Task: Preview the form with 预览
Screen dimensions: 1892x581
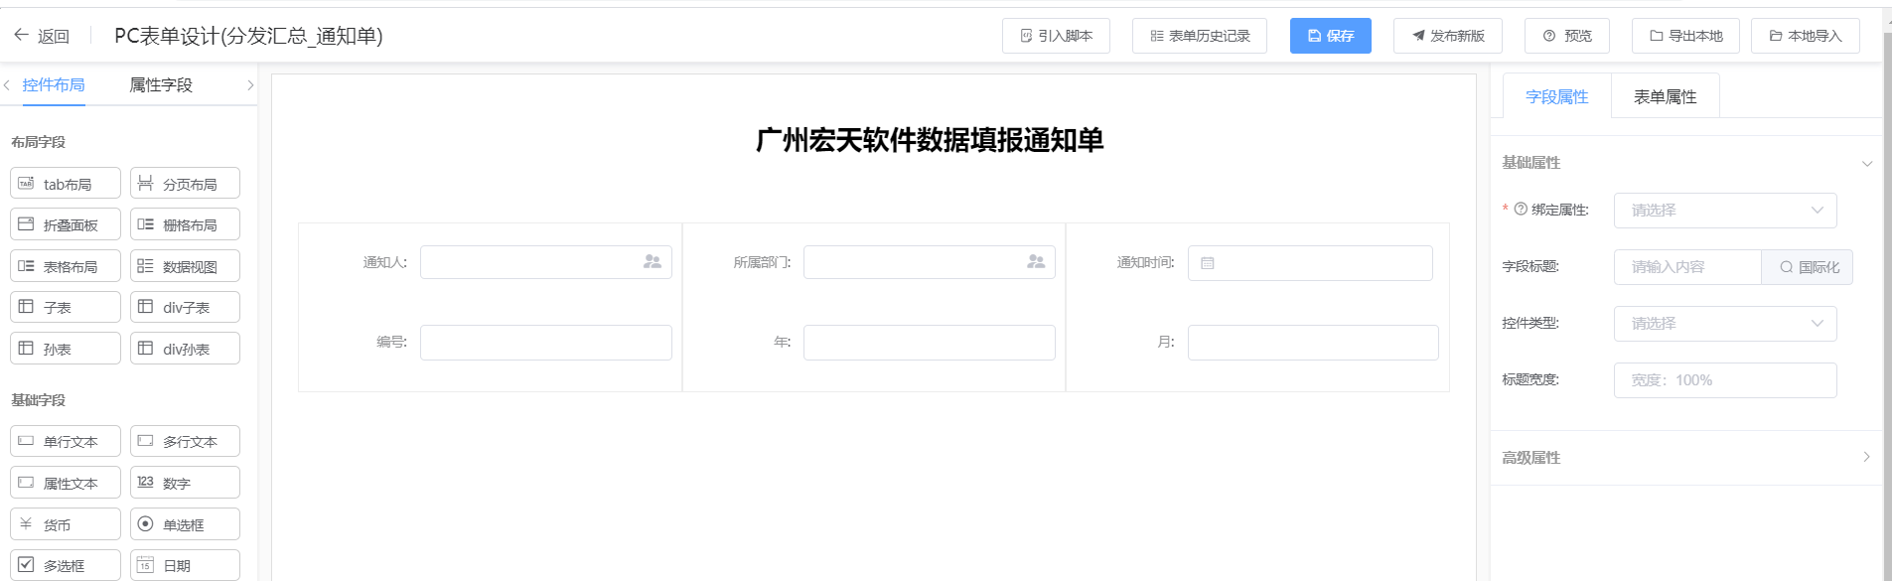Action: 1567,36
